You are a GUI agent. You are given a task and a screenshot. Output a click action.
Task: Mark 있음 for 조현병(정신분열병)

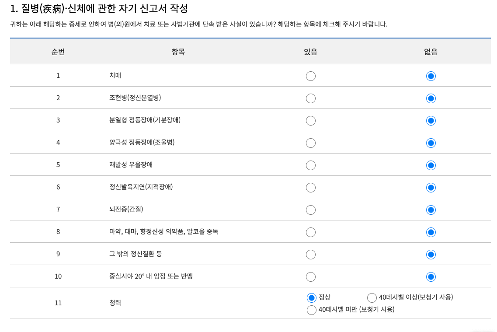click(311, 98)
